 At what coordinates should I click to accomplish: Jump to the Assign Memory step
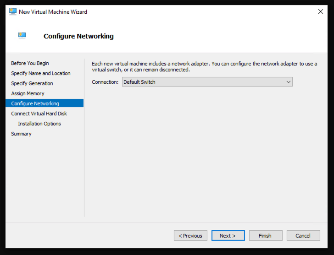[x=28, y=93]
